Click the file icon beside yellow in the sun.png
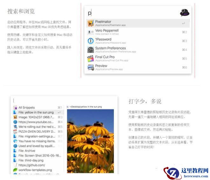 pyautogui.click(x=15, y=112)
